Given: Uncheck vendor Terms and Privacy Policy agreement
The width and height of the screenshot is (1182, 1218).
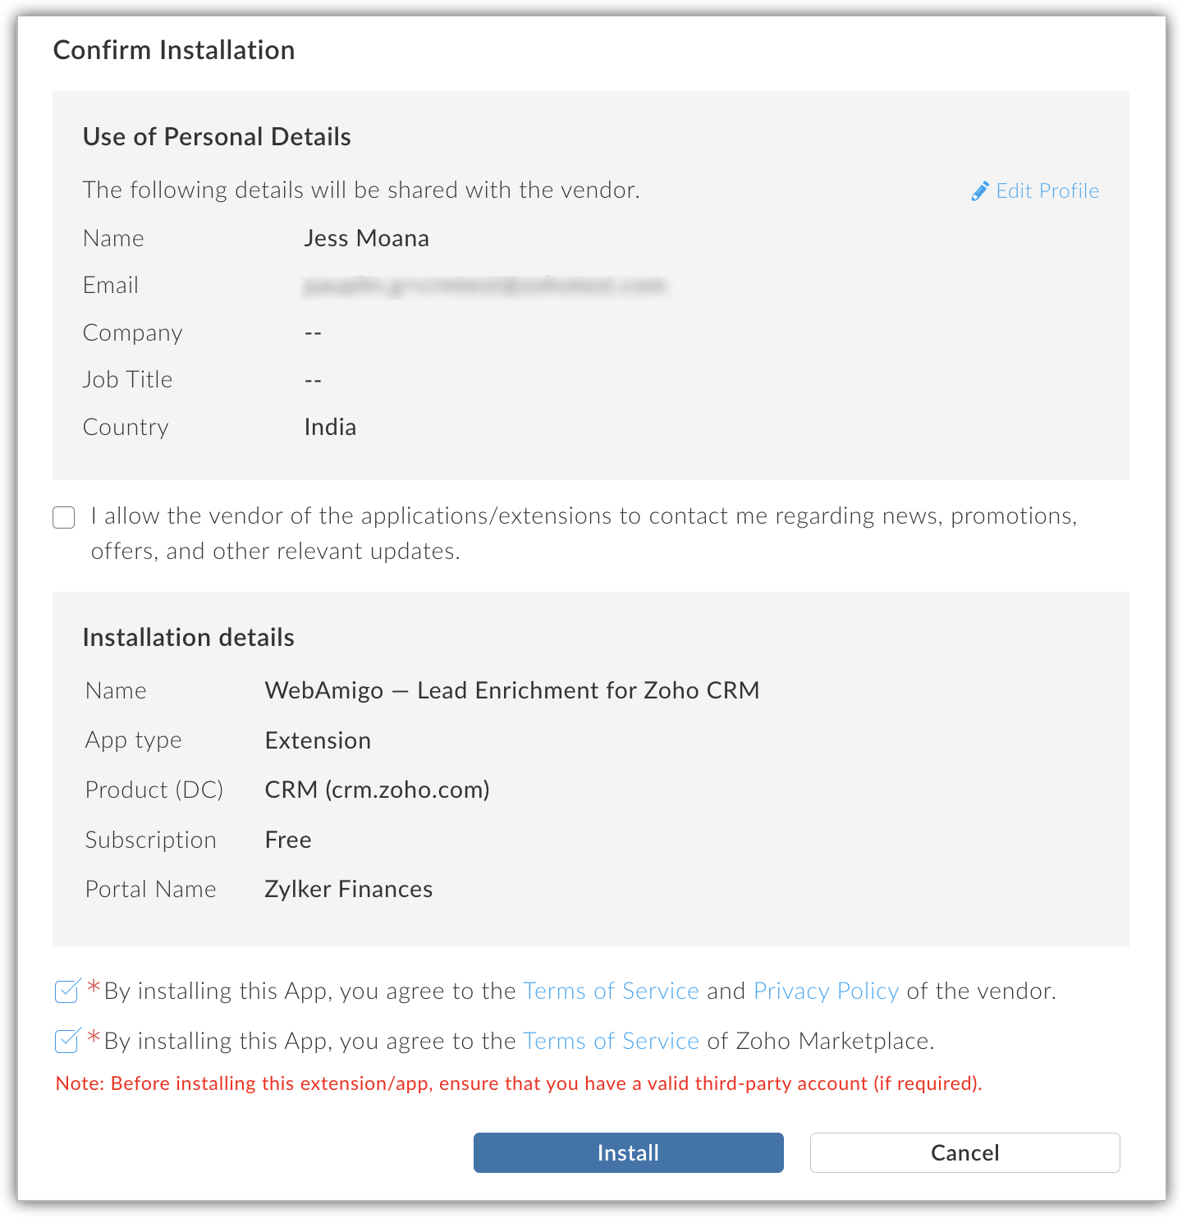Looking at the screenshot, I should (66, 991).
